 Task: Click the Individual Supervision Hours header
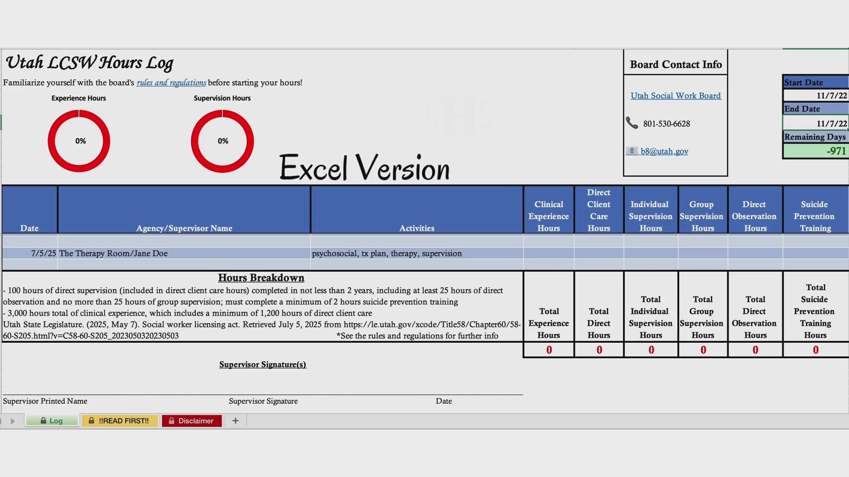pyautogui.click(x=650, y=209)
